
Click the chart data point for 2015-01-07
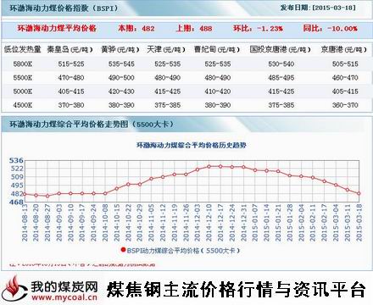255,170
